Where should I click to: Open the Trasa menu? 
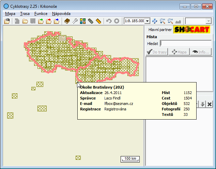(x=25, y=14)
